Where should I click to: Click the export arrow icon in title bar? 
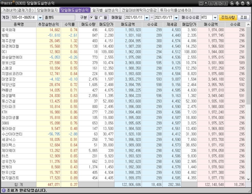tap(220, 3)
